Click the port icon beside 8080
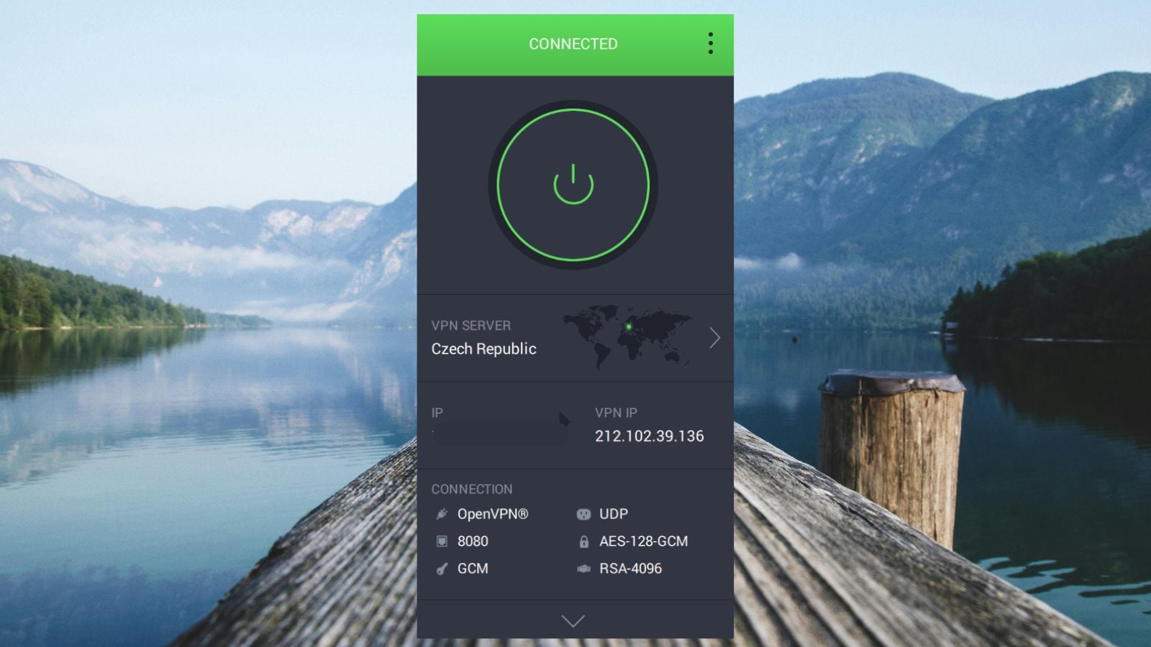This screenshot has width=1151, height=647. pos(442,541)
